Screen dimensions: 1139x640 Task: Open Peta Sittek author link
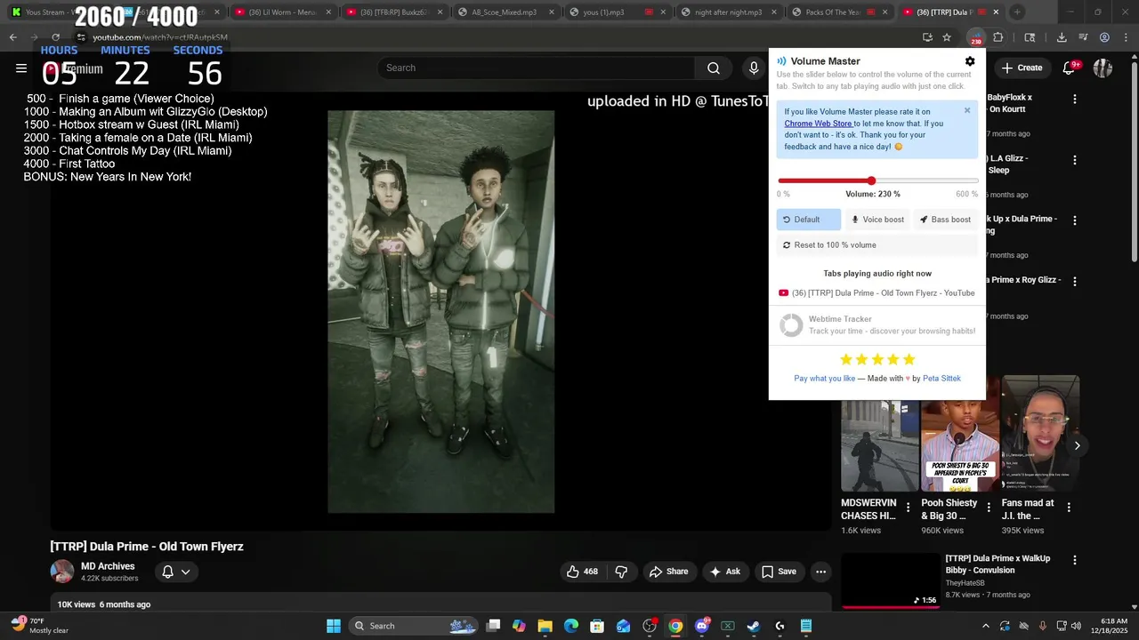pyautogui.click(x=941, y=379)
